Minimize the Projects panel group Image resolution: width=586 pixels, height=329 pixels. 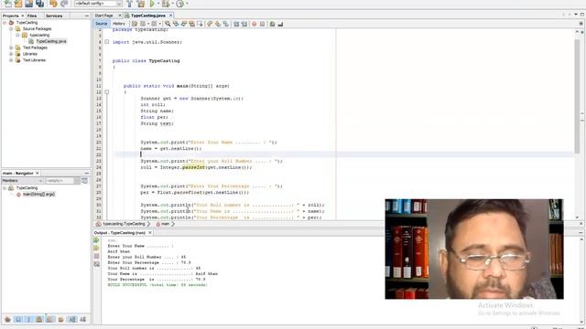(87, 16)
